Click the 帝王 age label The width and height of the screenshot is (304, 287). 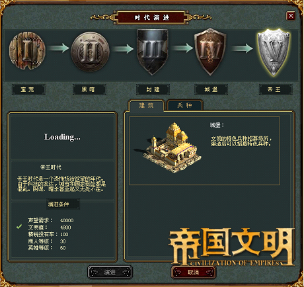(x=276, y=89)
